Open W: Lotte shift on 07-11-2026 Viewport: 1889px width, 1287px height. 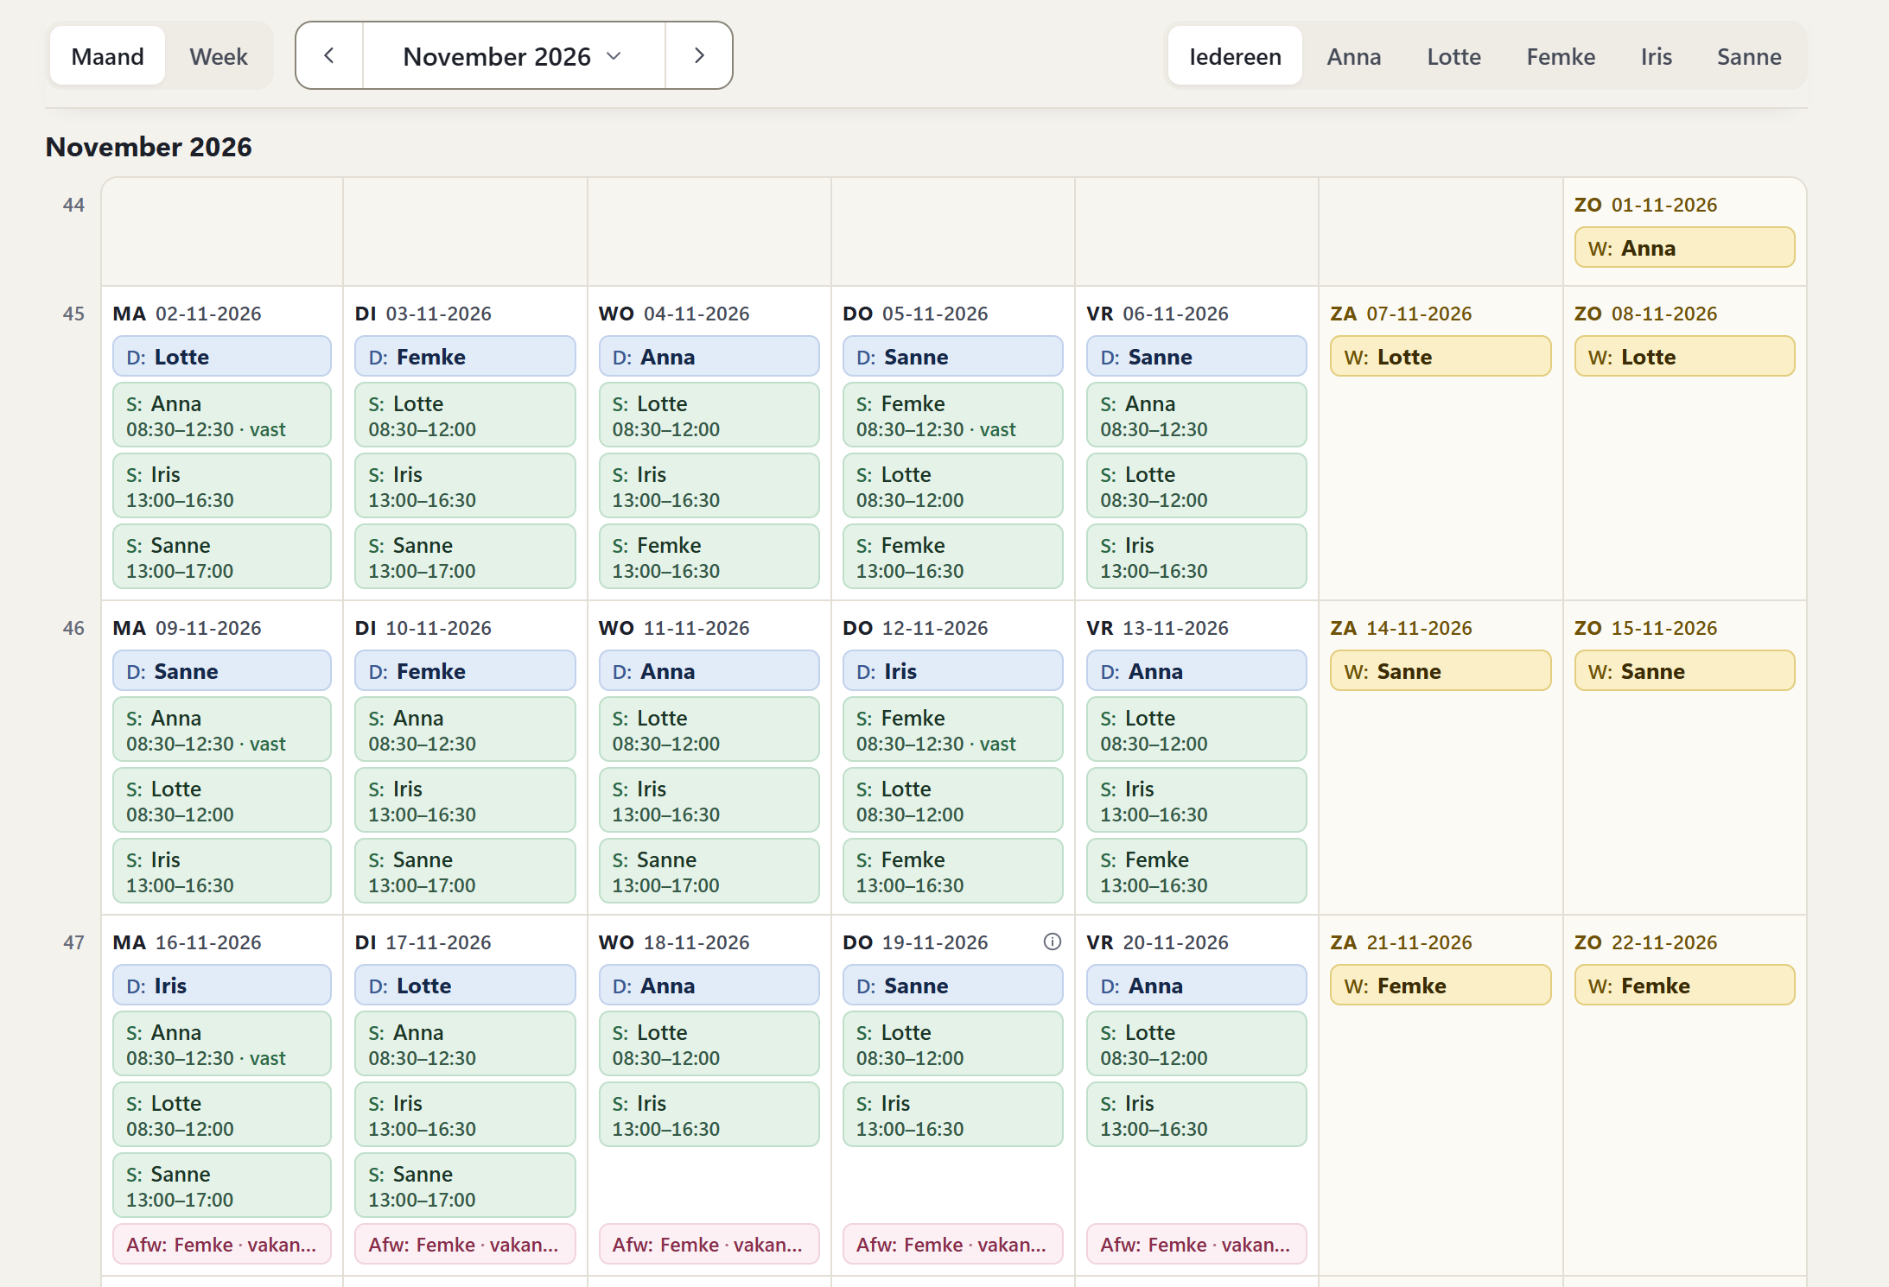point(1441,357)
